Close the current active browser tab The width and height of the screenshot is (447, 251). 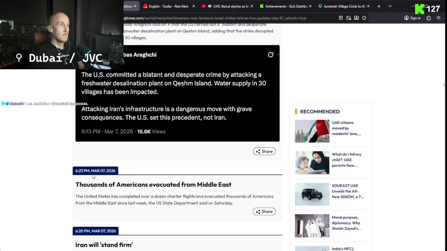click(135, 6)
